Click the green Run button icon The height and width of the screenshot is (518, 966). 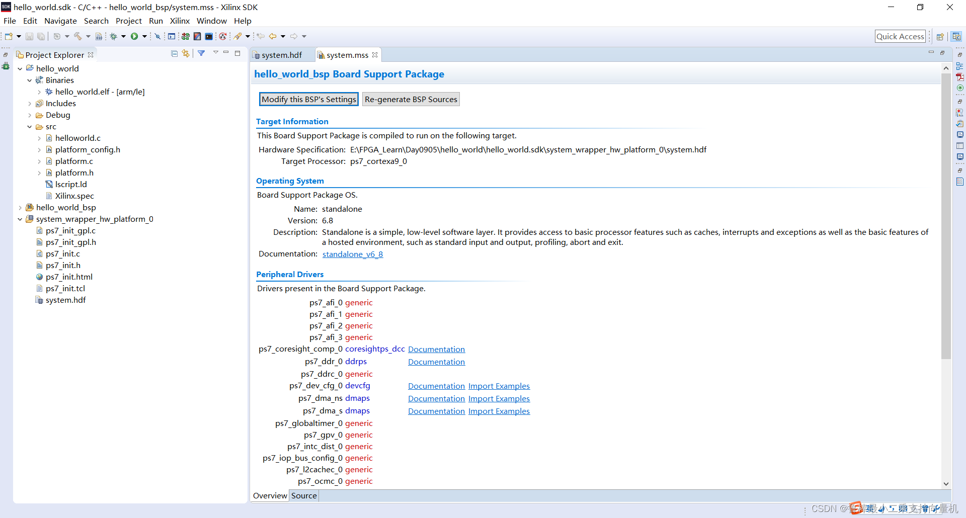pyautogui.click(x=134, y=36)
